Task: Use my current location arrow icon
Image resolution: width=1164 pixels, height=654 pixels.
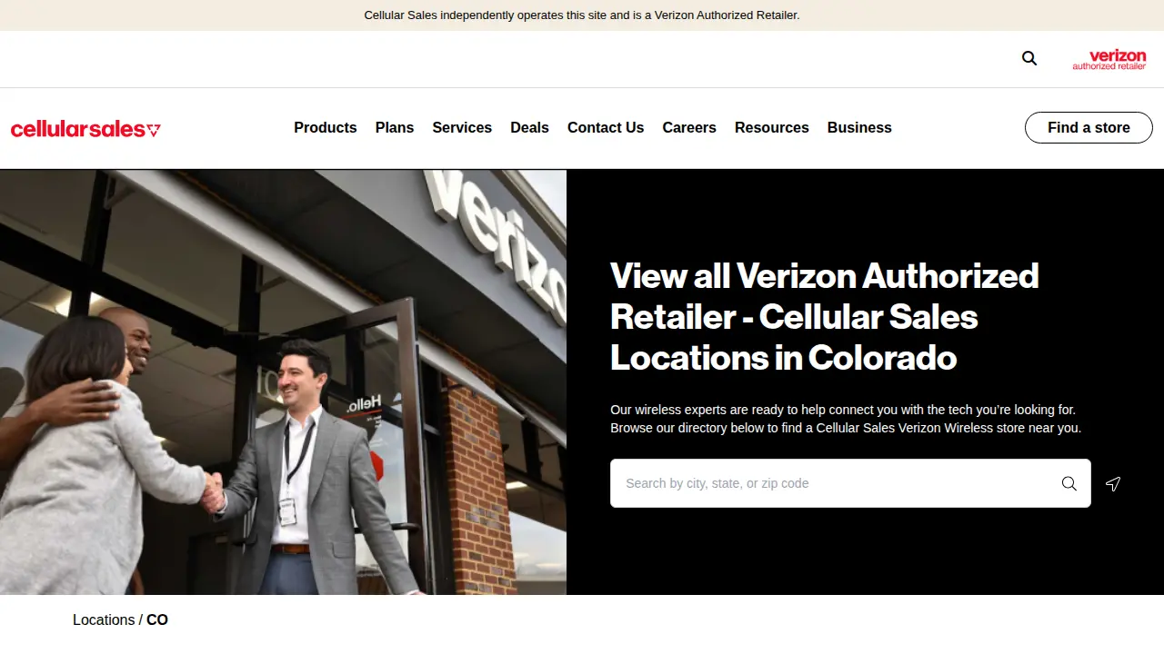Action: coord(1113,483)
